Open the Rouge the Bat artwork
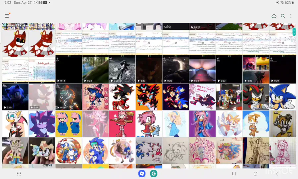Image resolution: width=298 pixels, height=179 pixels. [15, 124]
